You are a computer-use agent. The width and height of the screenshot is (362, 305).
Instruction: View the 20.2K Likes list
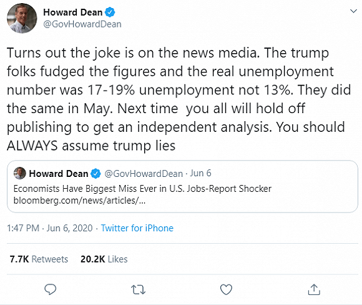104,259
